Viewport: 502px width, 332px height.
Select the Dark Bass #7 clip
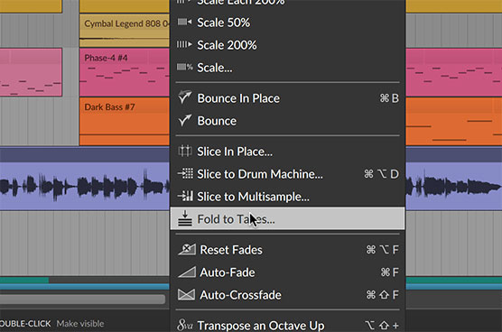[x=125, y=122]
